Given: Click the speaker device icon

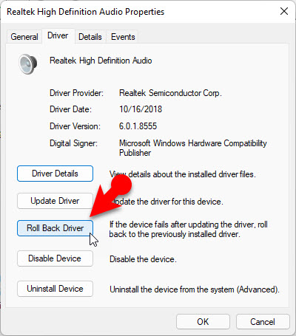Looking at the screenshot, I should (28, 64).
